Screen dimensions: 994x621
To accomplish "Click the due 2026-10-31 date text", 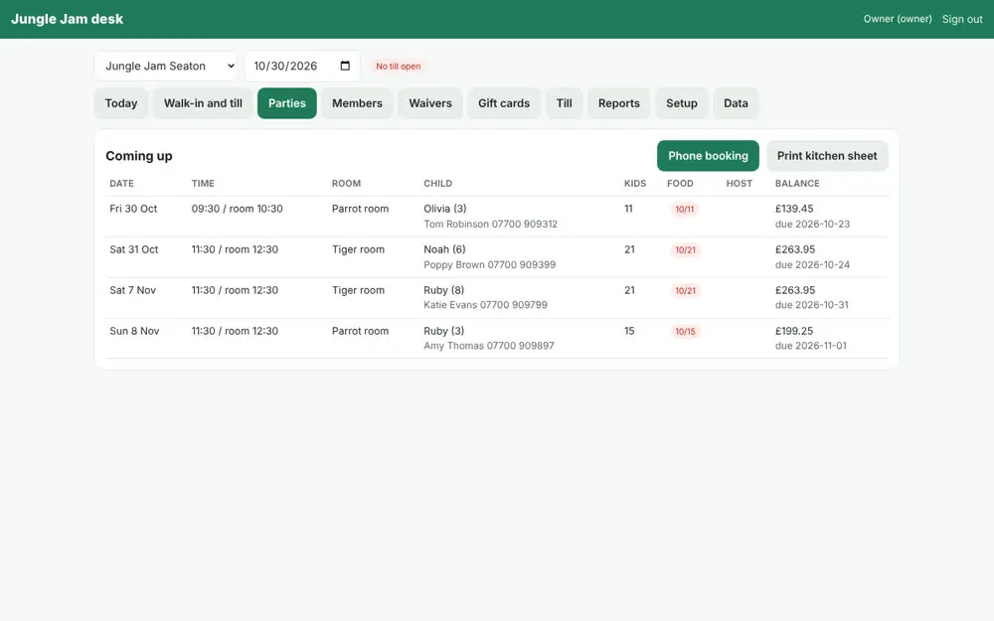I will point(811,305).
